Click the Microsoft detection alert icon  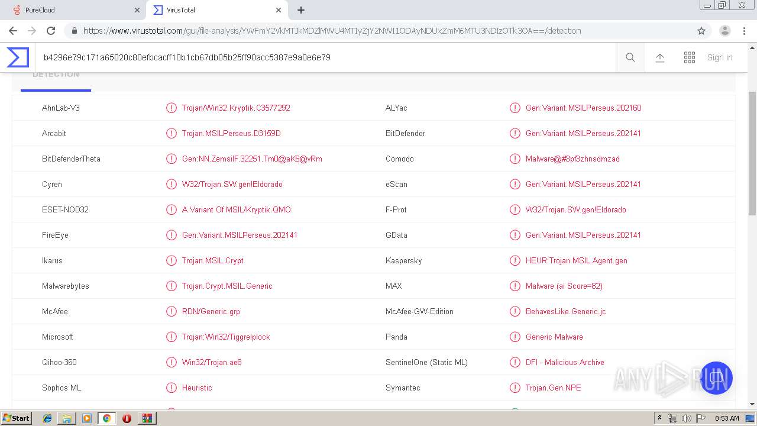coord(172,337)
